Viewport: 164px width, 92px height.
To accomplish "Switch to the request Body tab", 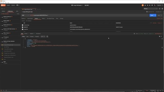I will (x=44, y=19).
